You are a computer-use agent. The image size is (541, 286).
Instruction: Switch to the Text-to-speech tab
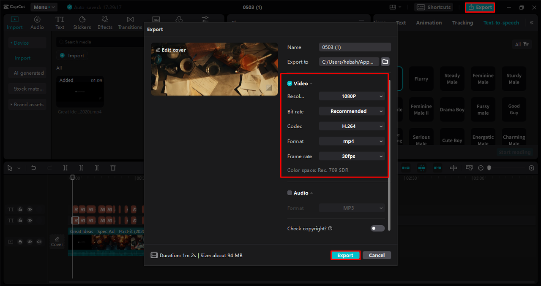(x=501, y=23)
